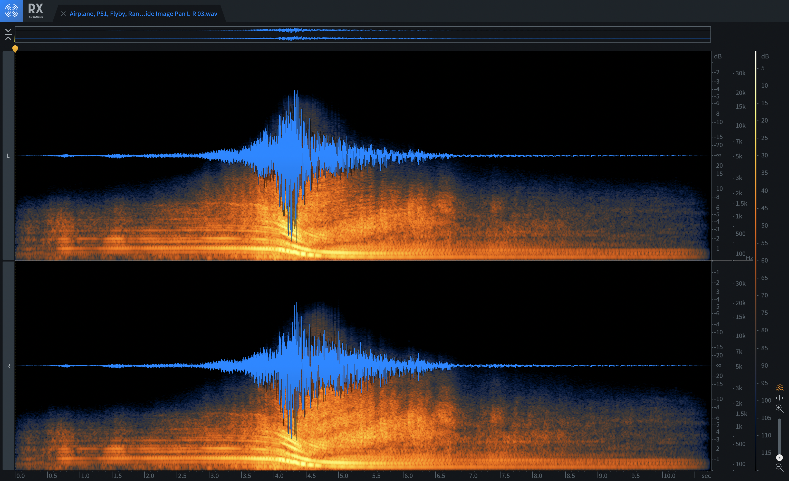Toggle the right channel R selector
Screen dimensions: 789x481
[x=8, y=366]
